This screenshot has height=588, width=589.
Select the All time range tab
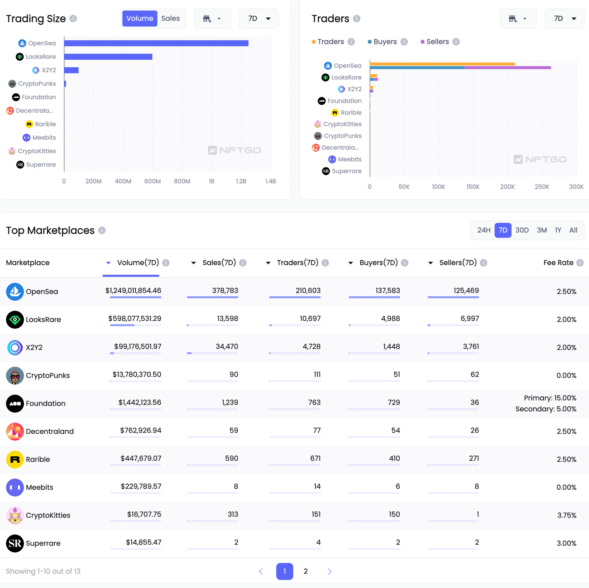[573, 231]
